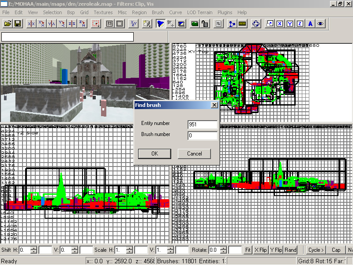Image resolution: width=353 pixels, height=265 pixels.
Task: Click the cube brush icon
Action: [147, 23]
